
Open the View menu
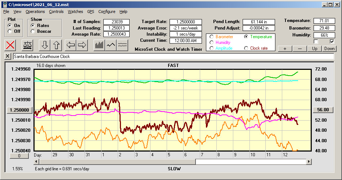pos(17,12)
